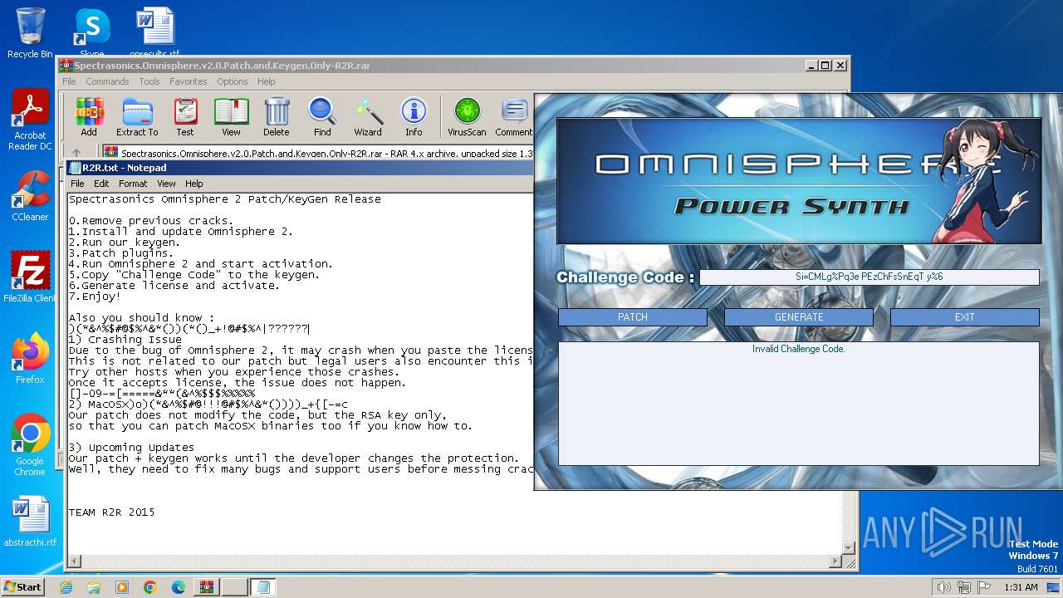Click the EXIT button in keygen
Screen dimensions: 1063x598
964,317
